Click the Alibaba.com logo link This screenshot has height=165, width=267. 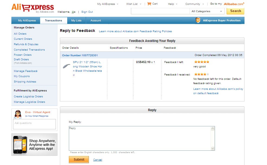234,4
